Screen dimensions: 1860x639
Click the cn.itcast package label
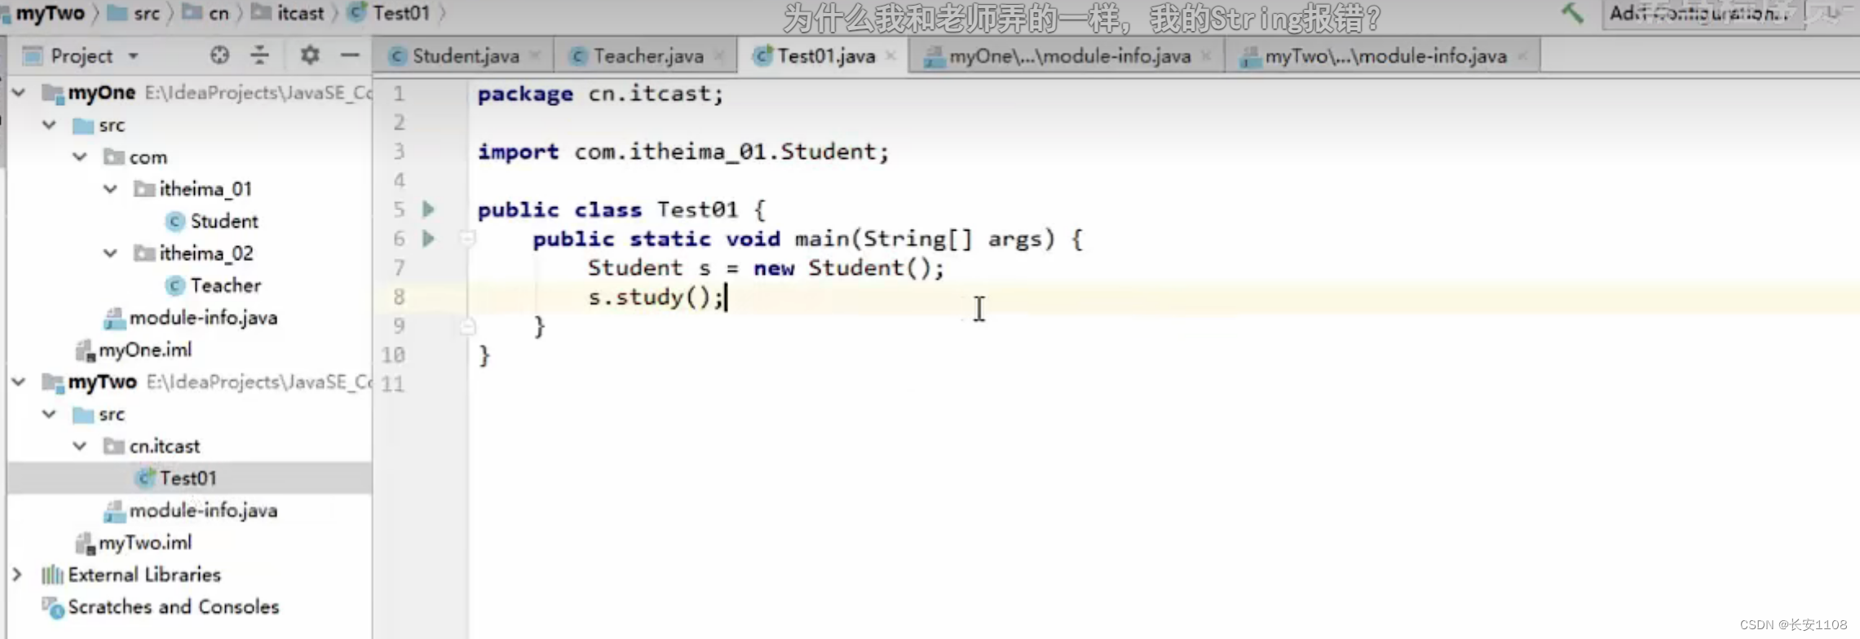[x=164, y=447]
